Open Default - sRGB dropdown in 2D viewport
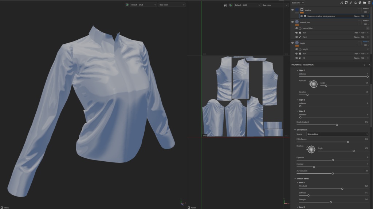This screenshot has height=209, width=373. [247, 5]
